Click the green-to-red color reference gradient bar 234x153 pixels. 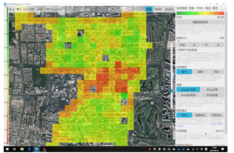tap(200, 13)
